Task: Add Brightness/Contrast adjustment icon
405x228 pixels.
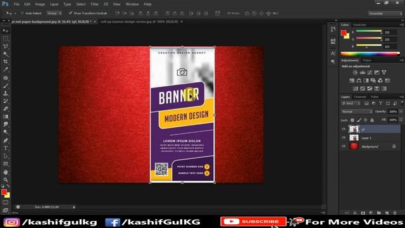Action: coord(356,73)
